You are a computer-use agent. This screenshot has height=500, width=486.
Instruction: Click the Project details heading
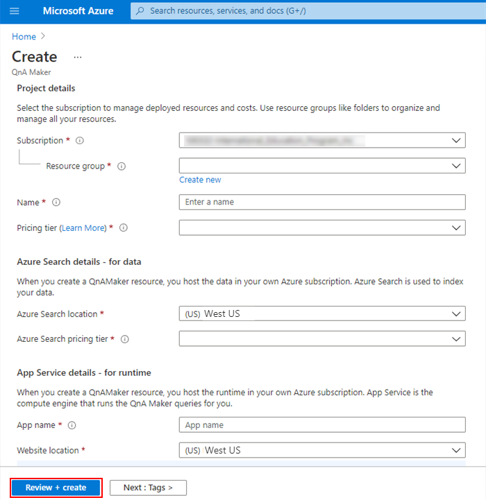(46, 88)
